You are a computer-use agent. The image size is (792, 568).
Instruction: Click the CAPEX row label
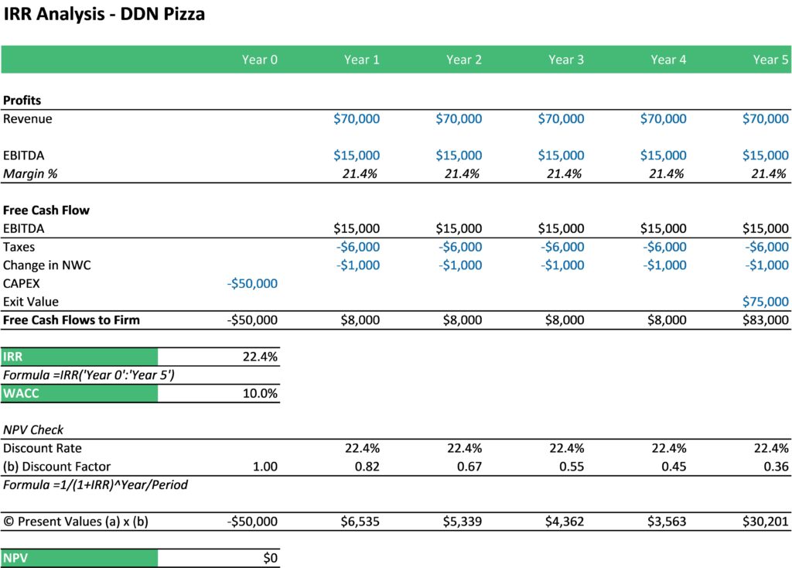[x=21, y=283]
